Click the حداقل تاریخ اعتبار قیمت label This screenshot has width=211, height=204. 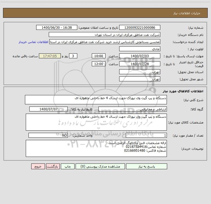tap(191, 64)
